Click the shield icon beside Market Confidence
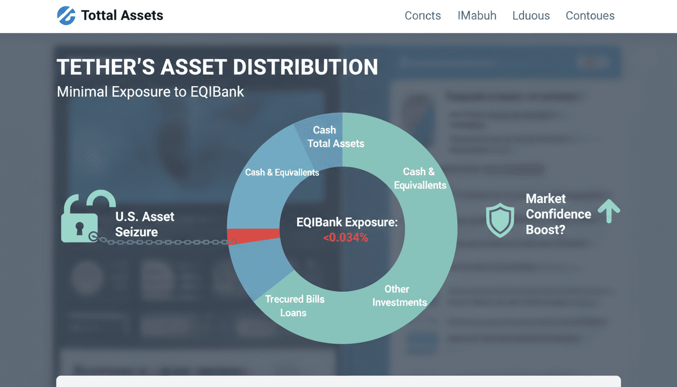The height and width of the screenshot is (387, 677). (500, 221)
